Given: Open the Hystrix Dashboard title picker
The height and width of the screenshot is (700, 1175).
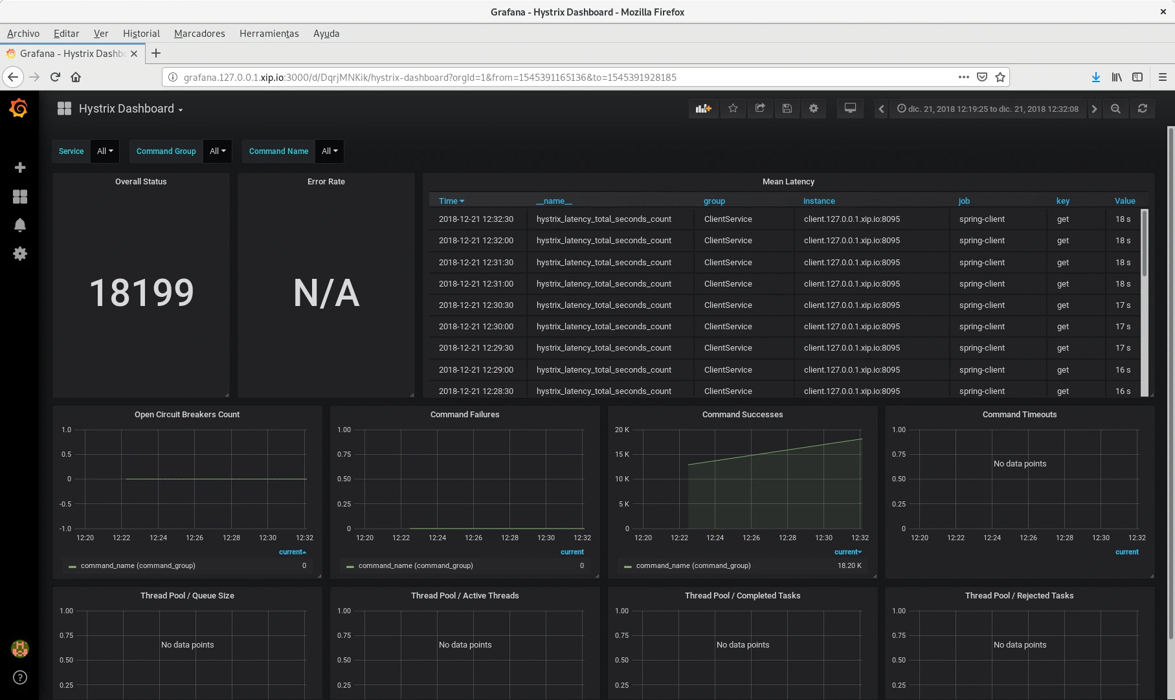Looking at the screenshot, I should (x=126, y=109).
